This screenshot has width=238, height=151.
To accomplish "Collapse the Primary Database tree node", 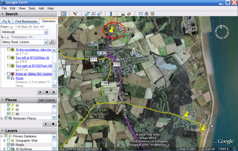I will pyautogui.click(x=2, y=136).
